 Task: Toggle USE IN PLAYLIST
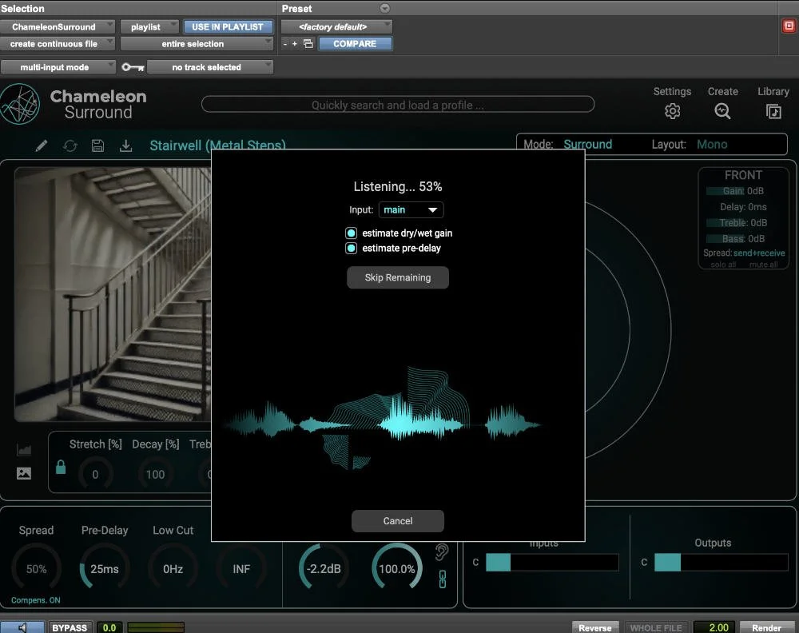(228, 26)
